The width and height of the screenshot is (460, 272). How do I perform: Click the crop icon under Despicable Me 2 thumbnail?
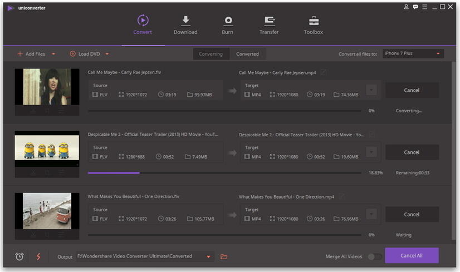[x=47, y=173]
